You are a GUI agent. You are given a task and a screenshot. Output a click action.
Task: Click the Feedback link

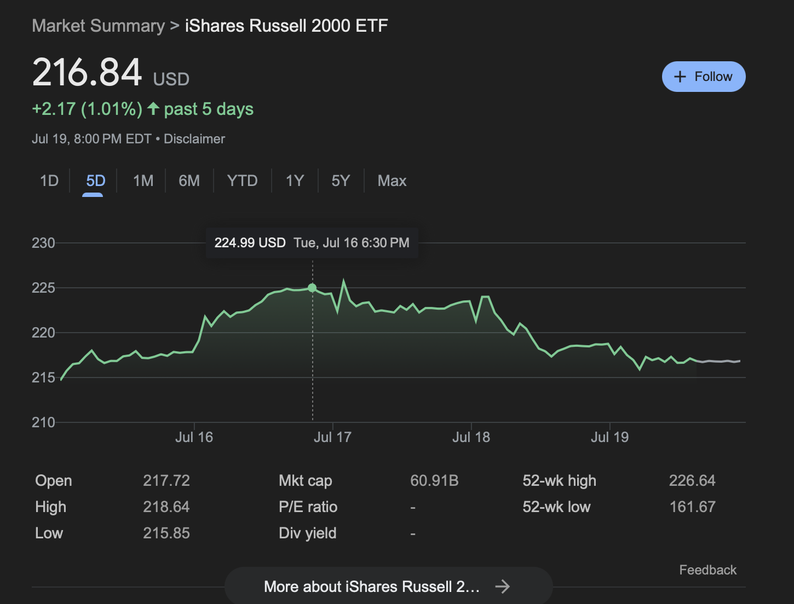(x=707, y=570)
